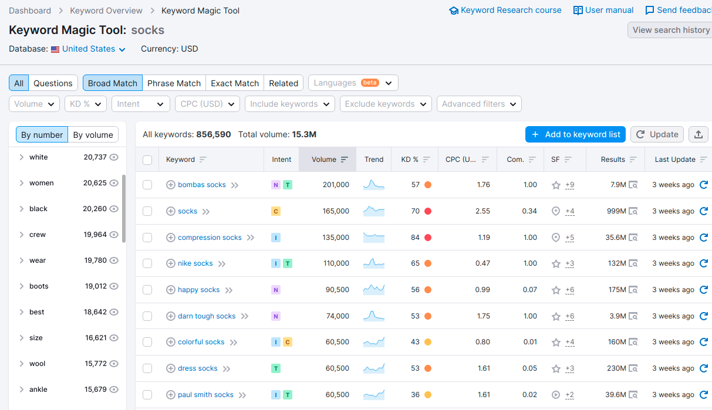Expand the boots keyword group

click(x=22, y=286)
